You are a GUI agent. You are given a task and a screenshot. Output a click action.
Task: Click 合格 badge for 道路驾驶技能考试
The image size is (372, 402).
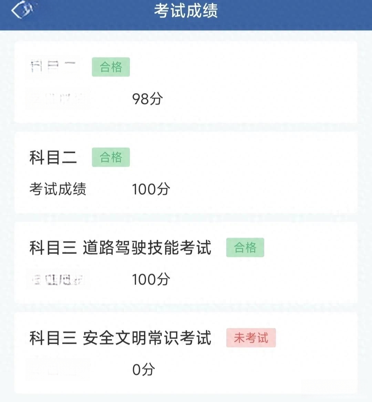pyautogui.click(x=245, y=247)
